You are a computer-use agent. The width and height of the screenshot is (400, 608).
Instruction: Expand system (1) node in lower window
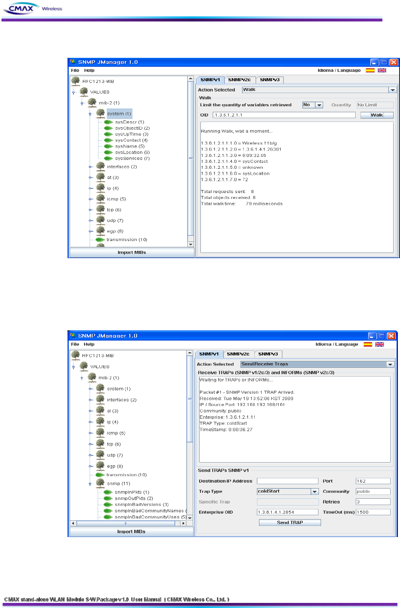tap(90, 389)
